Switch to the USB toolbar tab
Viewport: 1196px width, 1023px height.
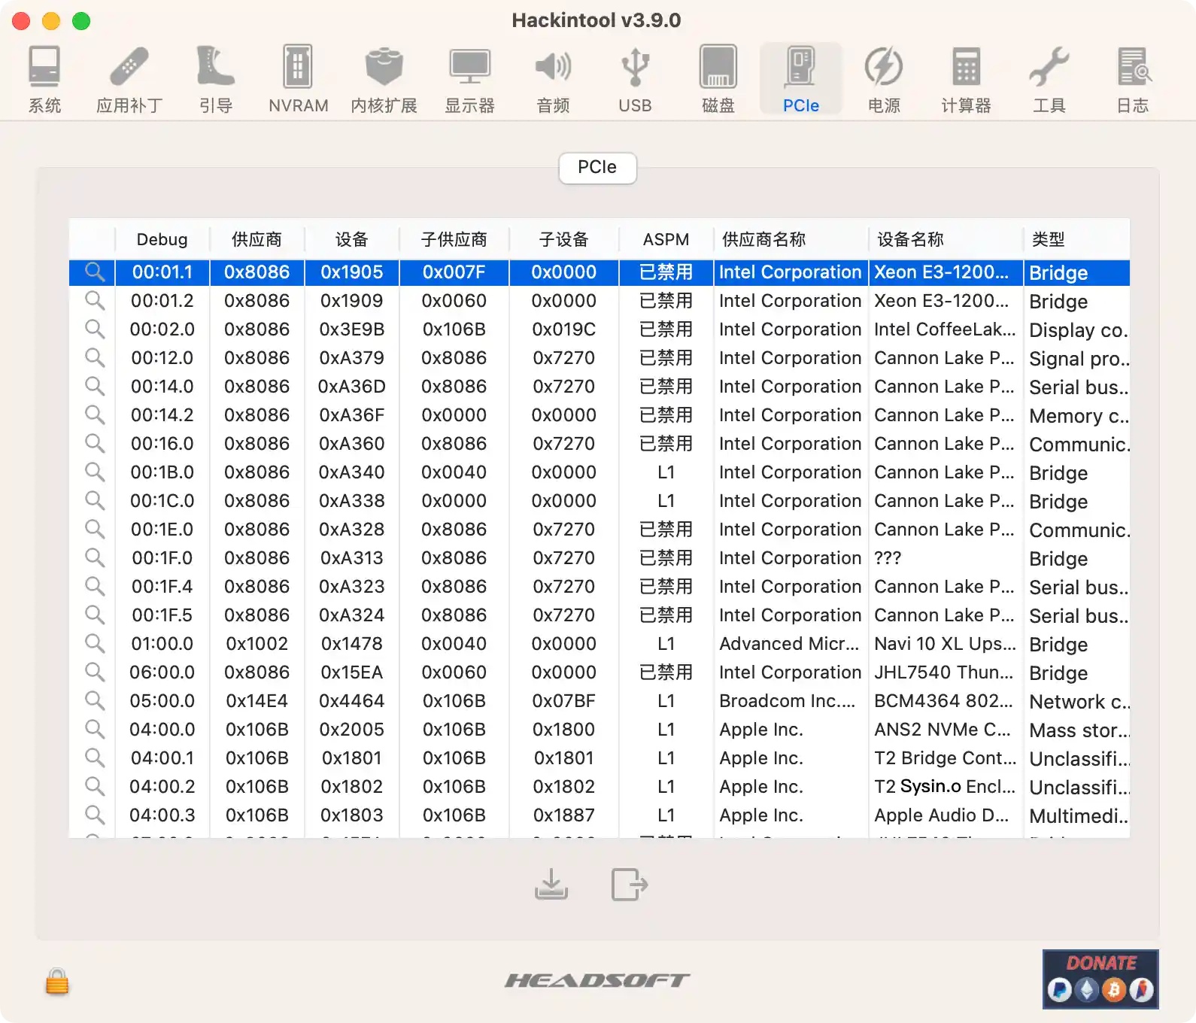[636, 79]
